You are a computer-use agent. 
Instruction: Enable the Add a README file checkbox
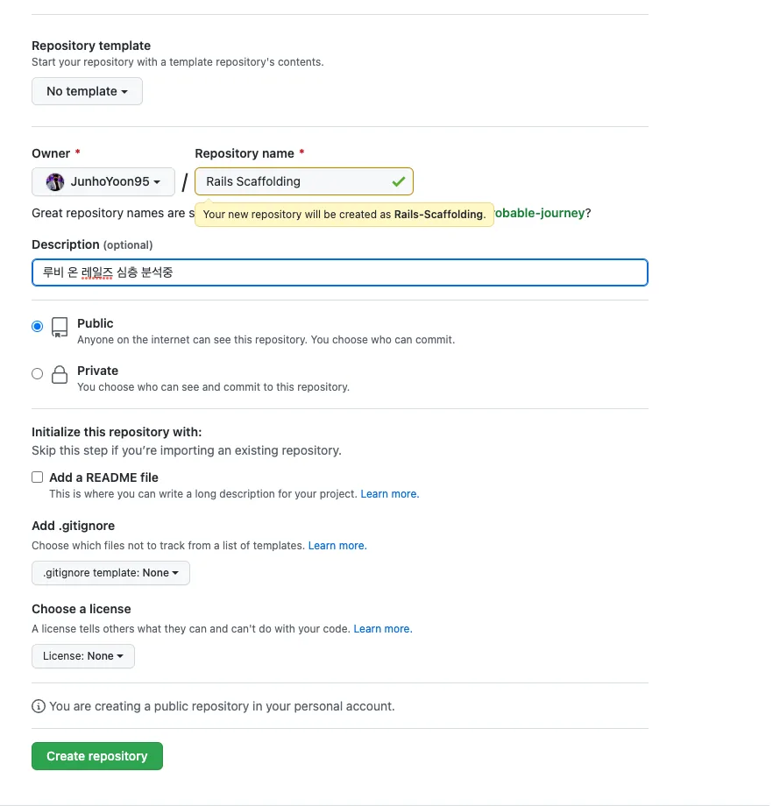click(37, 477)
